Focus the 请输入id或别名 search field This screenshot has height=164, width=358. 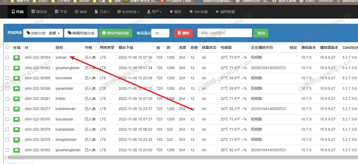[225, 33]
